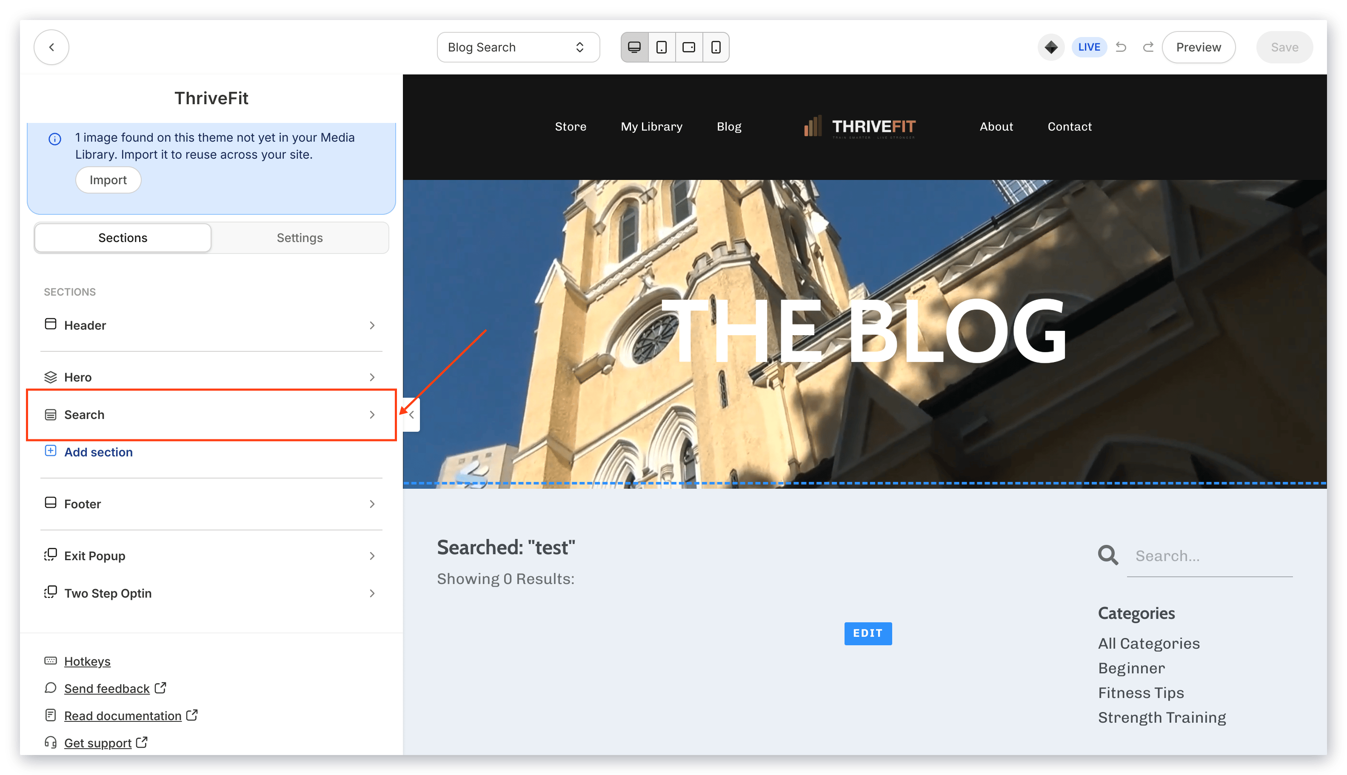Viewport: 1347px width, 775px height.
Task: Redo change with the redo arrow
Action: click(1148, 47)
